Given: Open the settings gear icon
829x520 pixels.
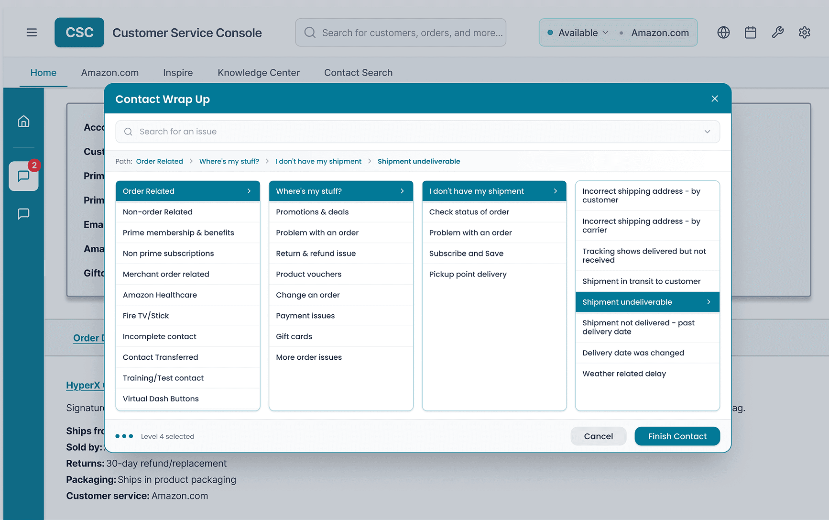Looking at the screenshot, I should [x=805, y=33].
